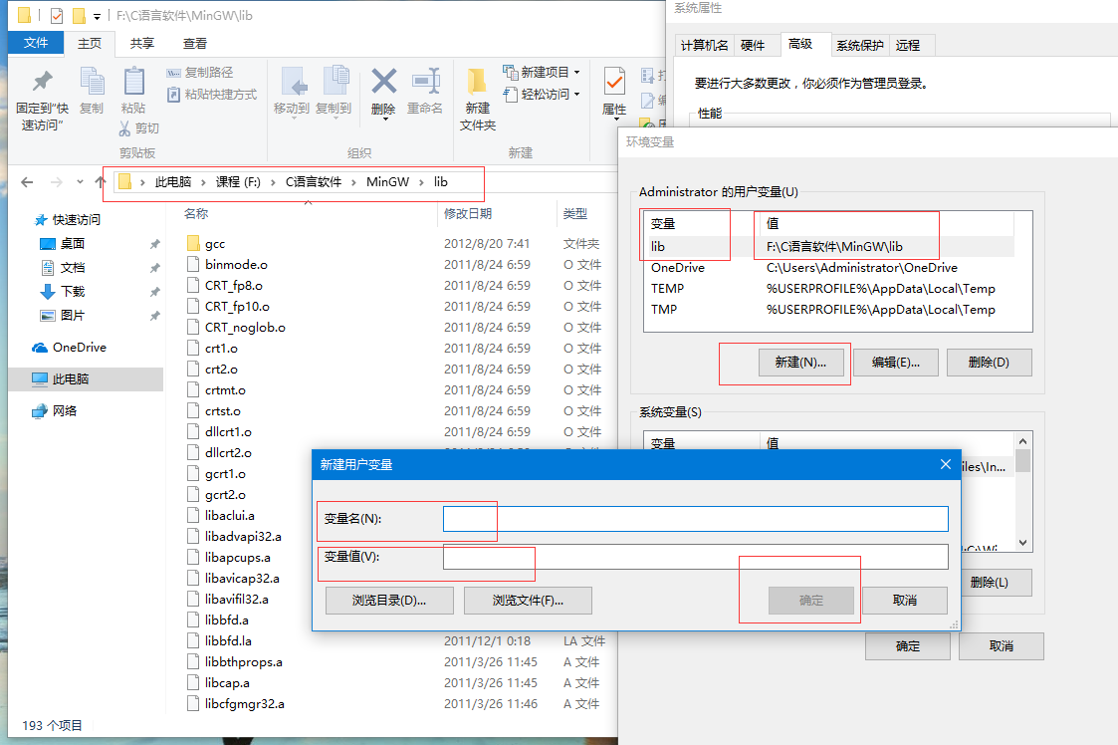Open the Hardware tab in System Properties
Viewport: 1118px width, 745px height.
coord(753,45)
